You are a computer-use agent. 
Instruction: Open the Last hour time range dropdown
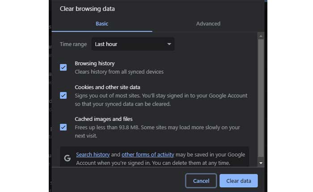coord(133,44)
